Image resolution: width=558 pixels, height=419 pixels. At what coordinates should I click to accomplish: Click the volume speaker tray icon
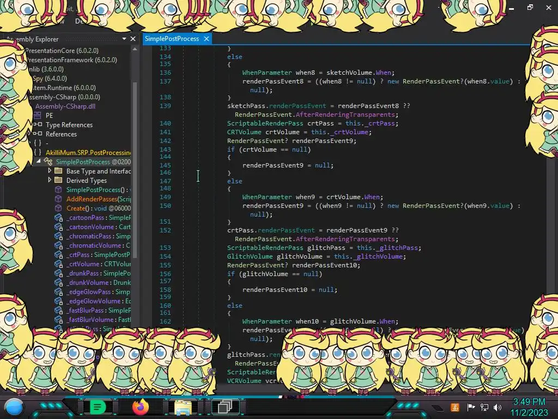(x=498, y=407)
